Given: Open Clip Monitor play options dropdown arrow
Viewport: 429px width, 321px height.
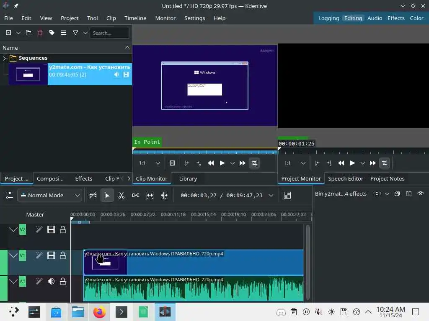Looking at the screenshot, I should pos(232,163).
